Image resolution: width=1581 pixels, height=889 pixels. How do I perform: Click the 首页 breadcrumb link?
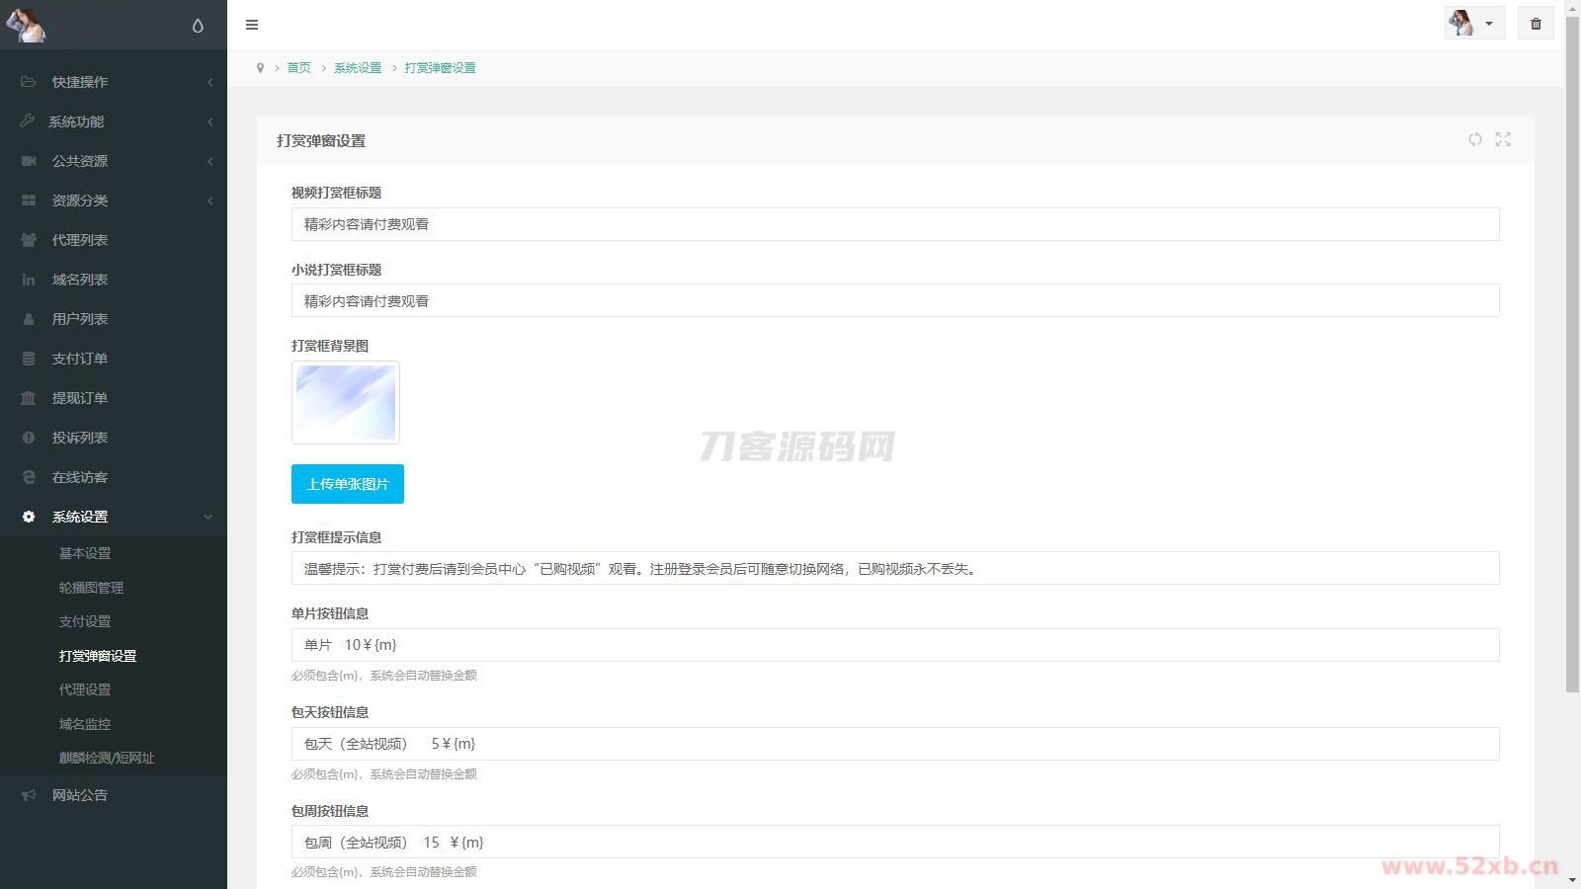(x=298, y=68)
